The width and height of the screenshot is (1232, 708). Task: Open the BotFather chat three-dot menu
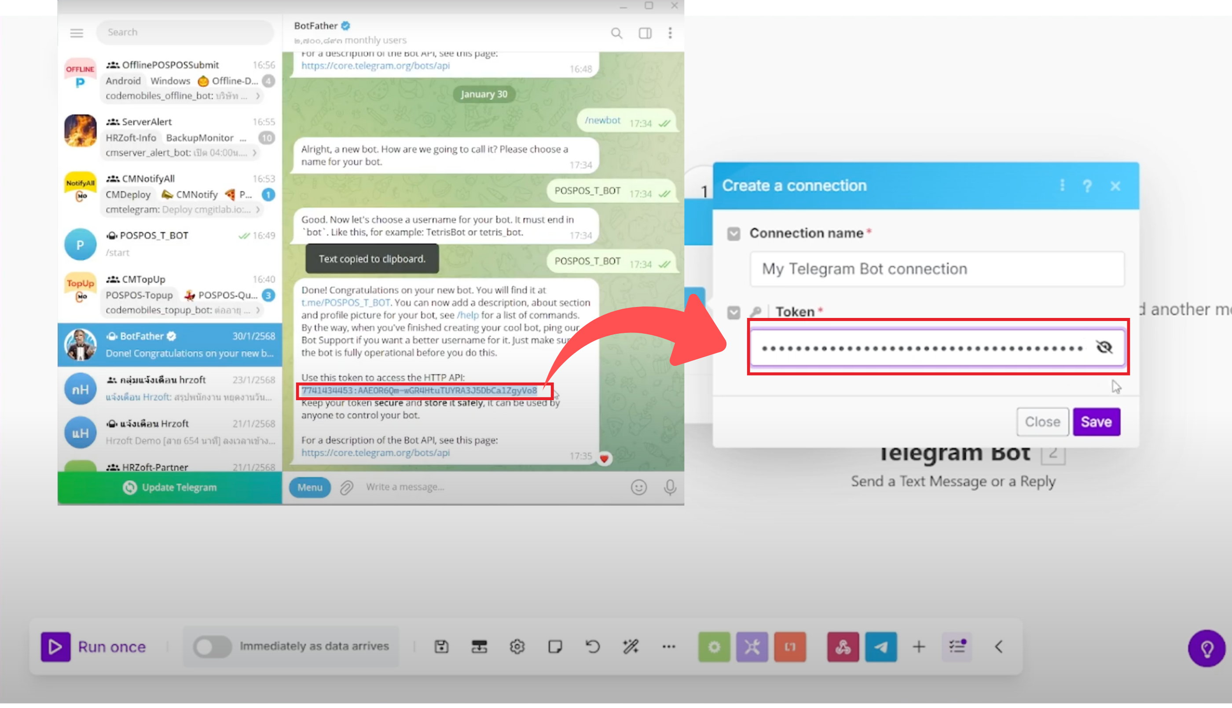point(670,33)
